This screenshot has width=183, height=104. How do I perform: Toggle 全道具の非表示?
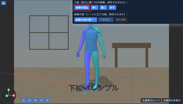pos(172,100)
